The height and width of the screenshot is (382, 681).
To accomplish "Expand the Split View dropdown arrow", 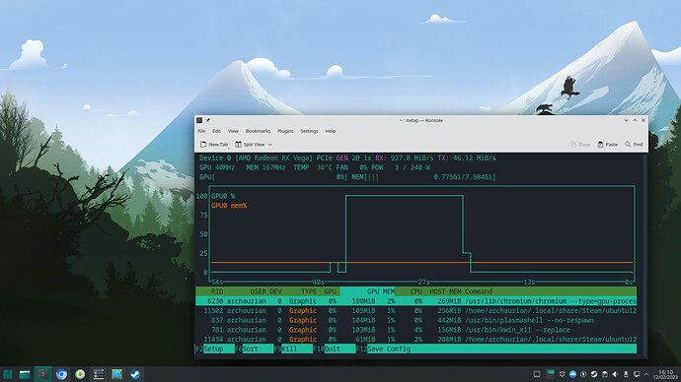I will tap(270, 145).
